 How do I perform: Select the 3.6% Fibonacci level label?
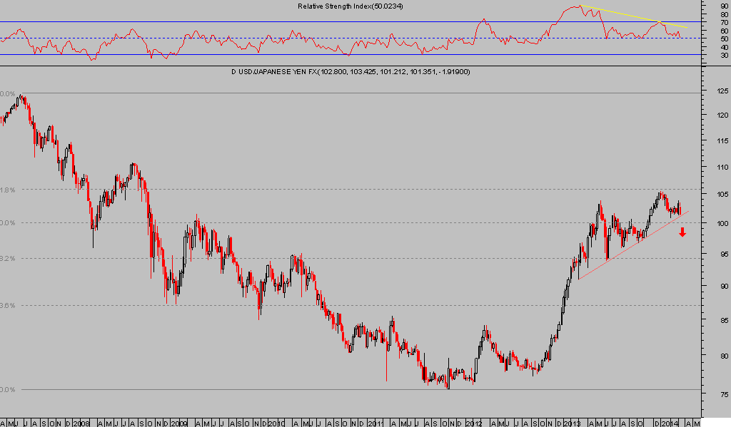click(9, 305)
